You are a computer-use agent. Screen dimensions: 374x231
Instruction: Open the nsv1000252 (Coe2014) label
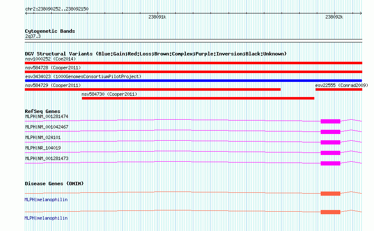tap(50, 59)
